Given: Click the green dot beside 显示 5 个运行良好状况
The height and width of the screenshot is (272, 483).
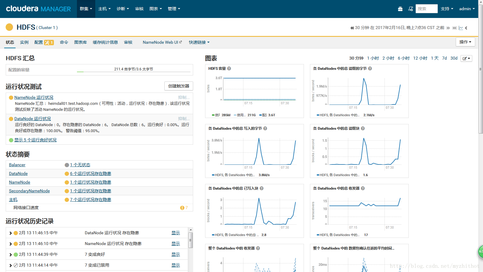Looking at the screenshot, I should 11,140.
